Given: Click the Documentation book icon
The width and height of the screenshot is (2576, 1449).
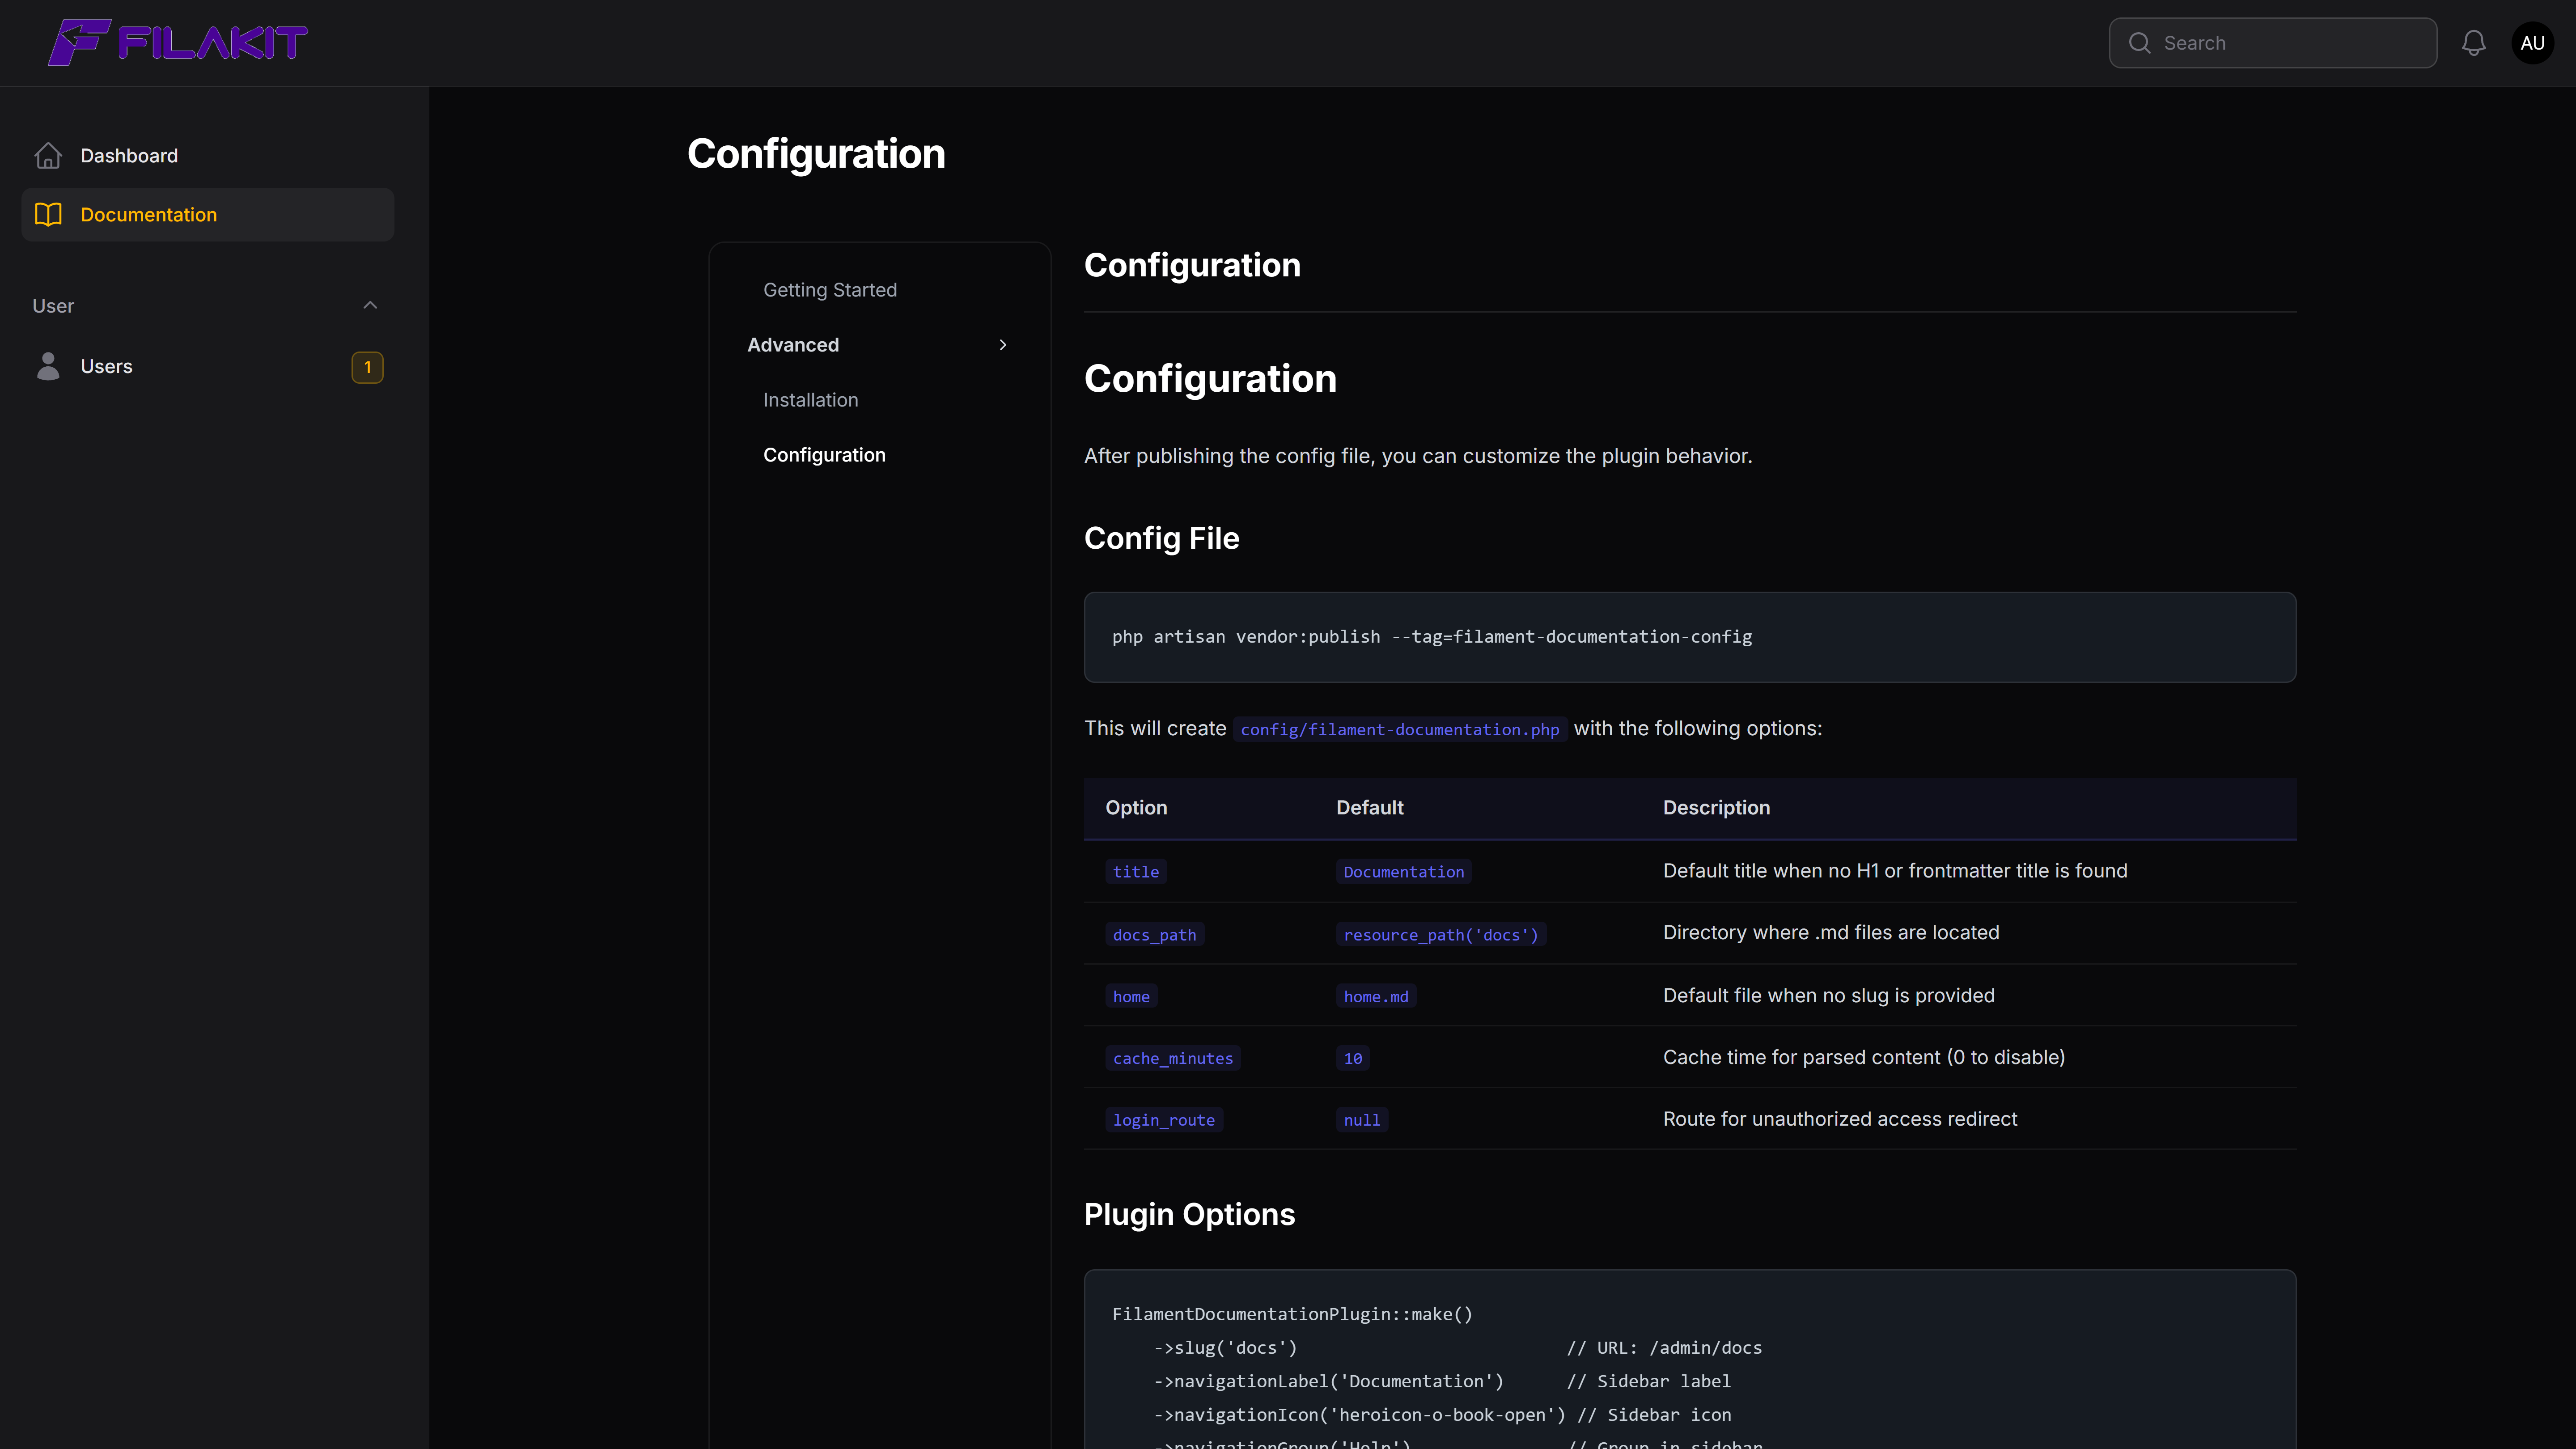Looking at the screenshot, I should (48, 215).
